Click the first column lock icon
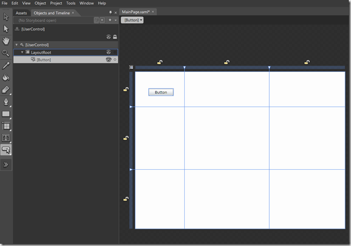 pyautogui.click(x=160, y=62)
